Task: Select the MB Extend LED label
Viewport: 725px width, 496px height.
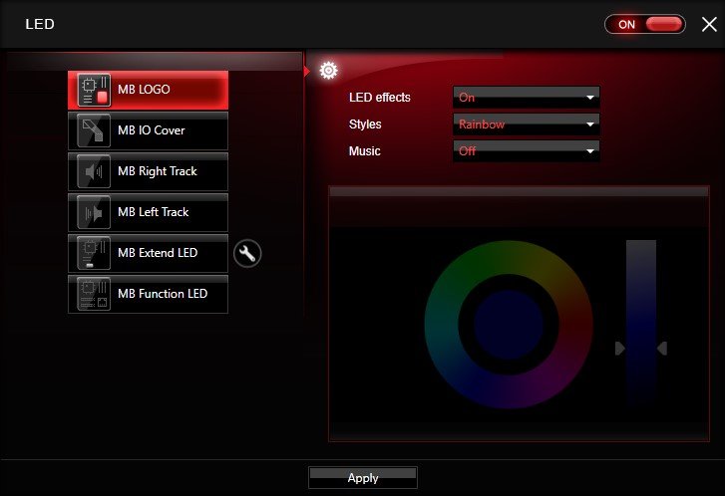Action: [158, 253]
